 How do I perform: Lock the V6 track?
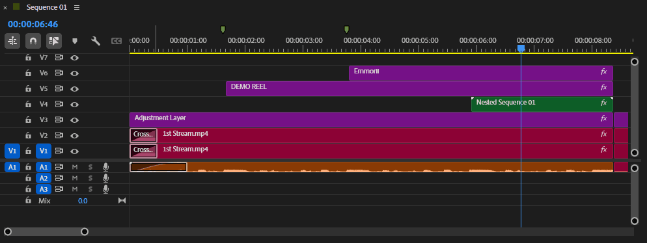[x=28, y=73]
